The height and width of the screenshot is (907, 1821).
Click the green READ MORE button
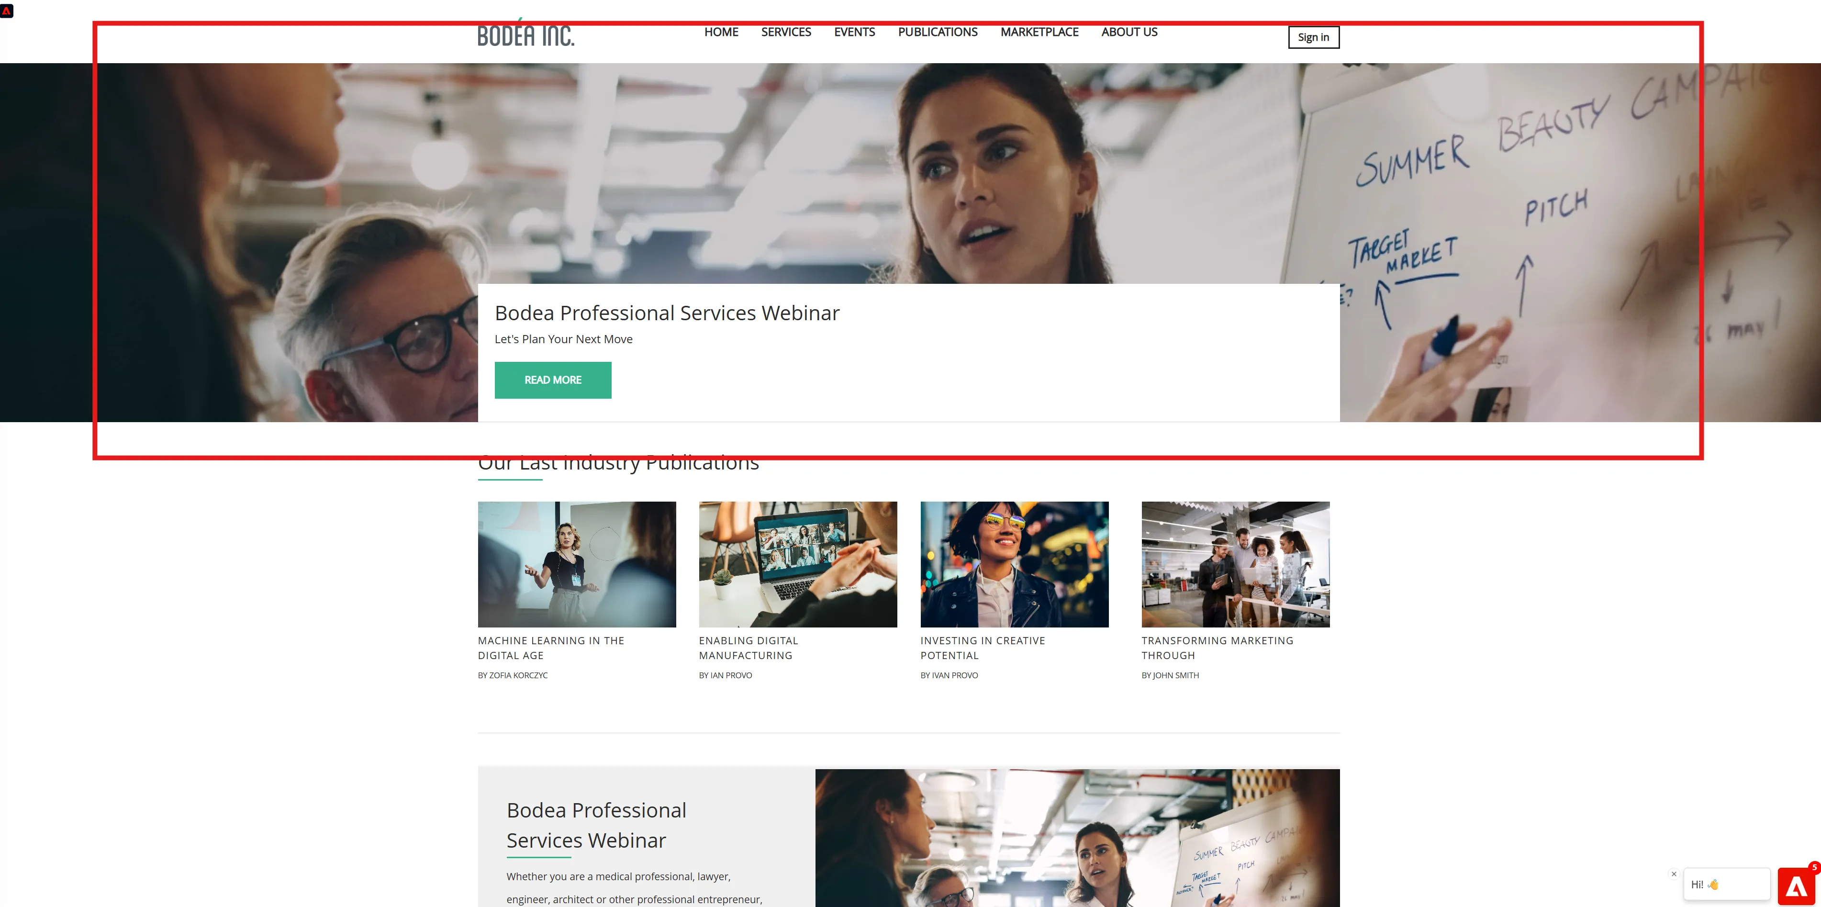click(x=553, y=381)
